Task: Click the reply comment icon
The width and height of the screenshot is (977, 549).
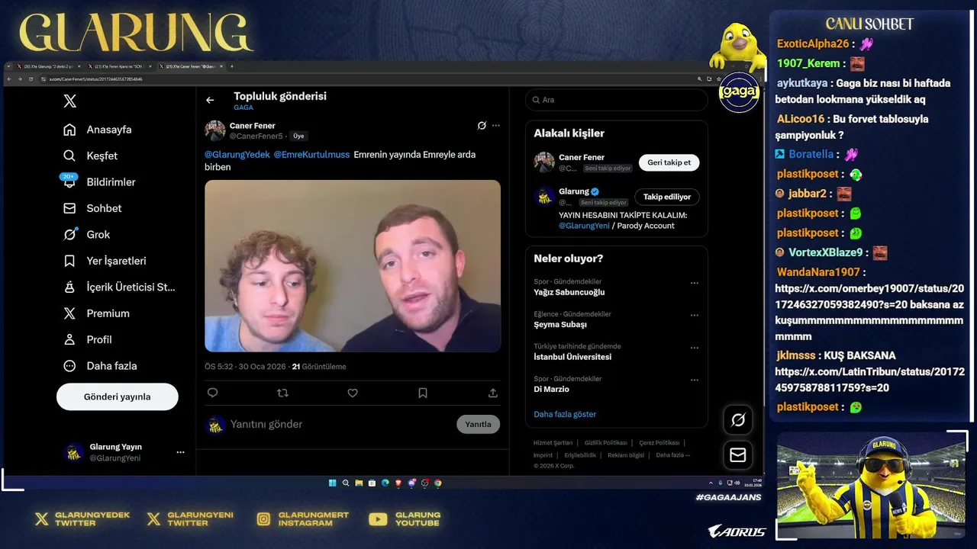Action: (213, 393)
